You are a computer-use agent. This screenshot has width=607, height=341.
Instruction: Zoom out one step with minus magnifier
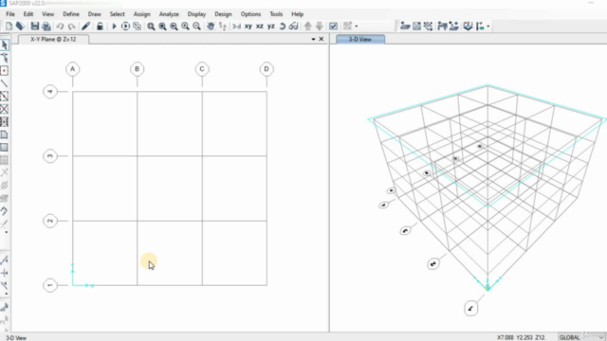[x=196, y=27]
